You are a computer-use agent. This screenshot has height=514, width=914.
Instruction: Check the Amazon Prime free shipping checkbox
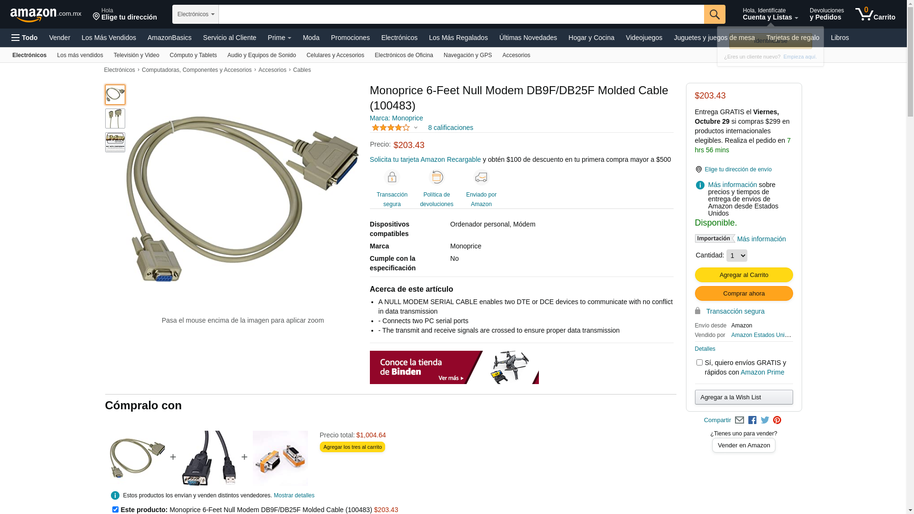pyautogui.click(x=699, y=363)
